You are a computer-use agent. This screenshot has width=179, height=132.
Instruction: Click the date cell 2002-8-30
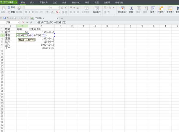[41, 48]
